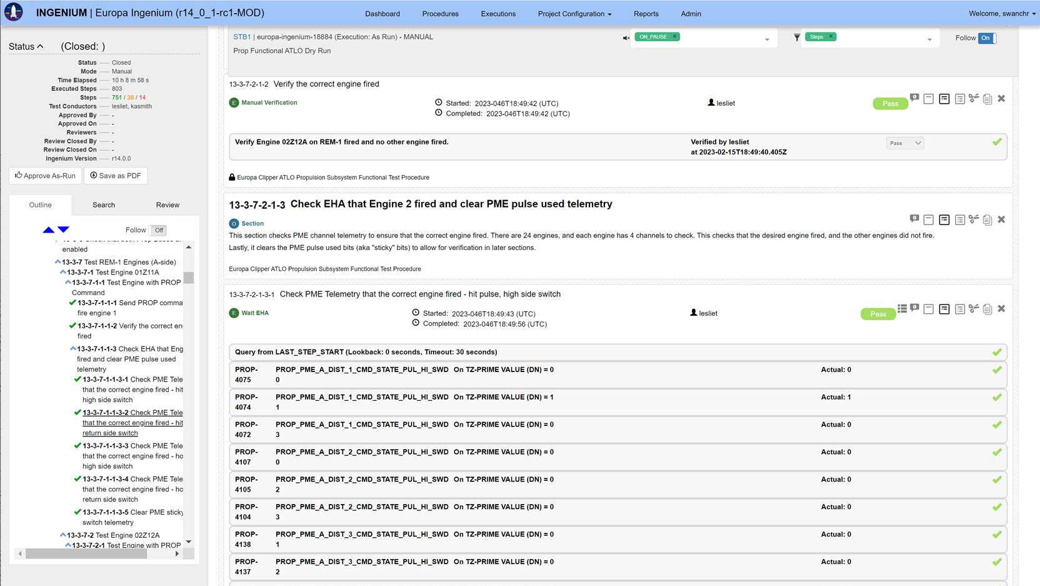Open the Pass result dropdown

pos(905,143)
